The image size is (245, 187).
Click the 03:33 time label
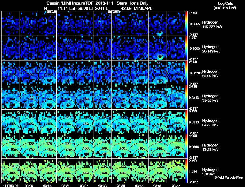102,186
